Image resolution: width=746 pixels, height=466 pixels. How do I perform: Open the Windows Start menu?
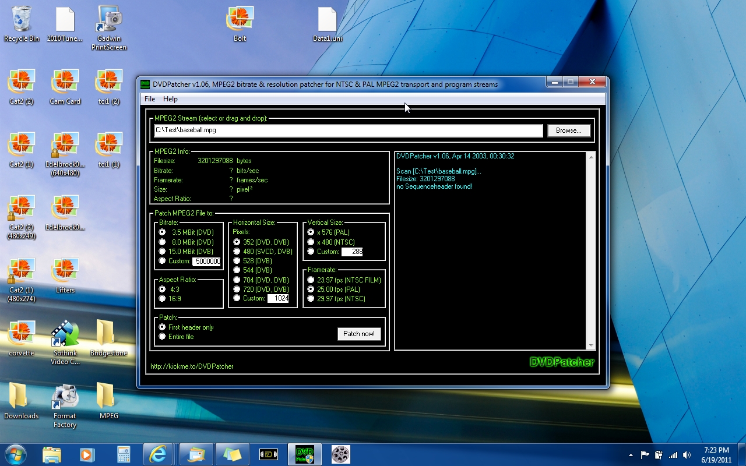point(16,454)
